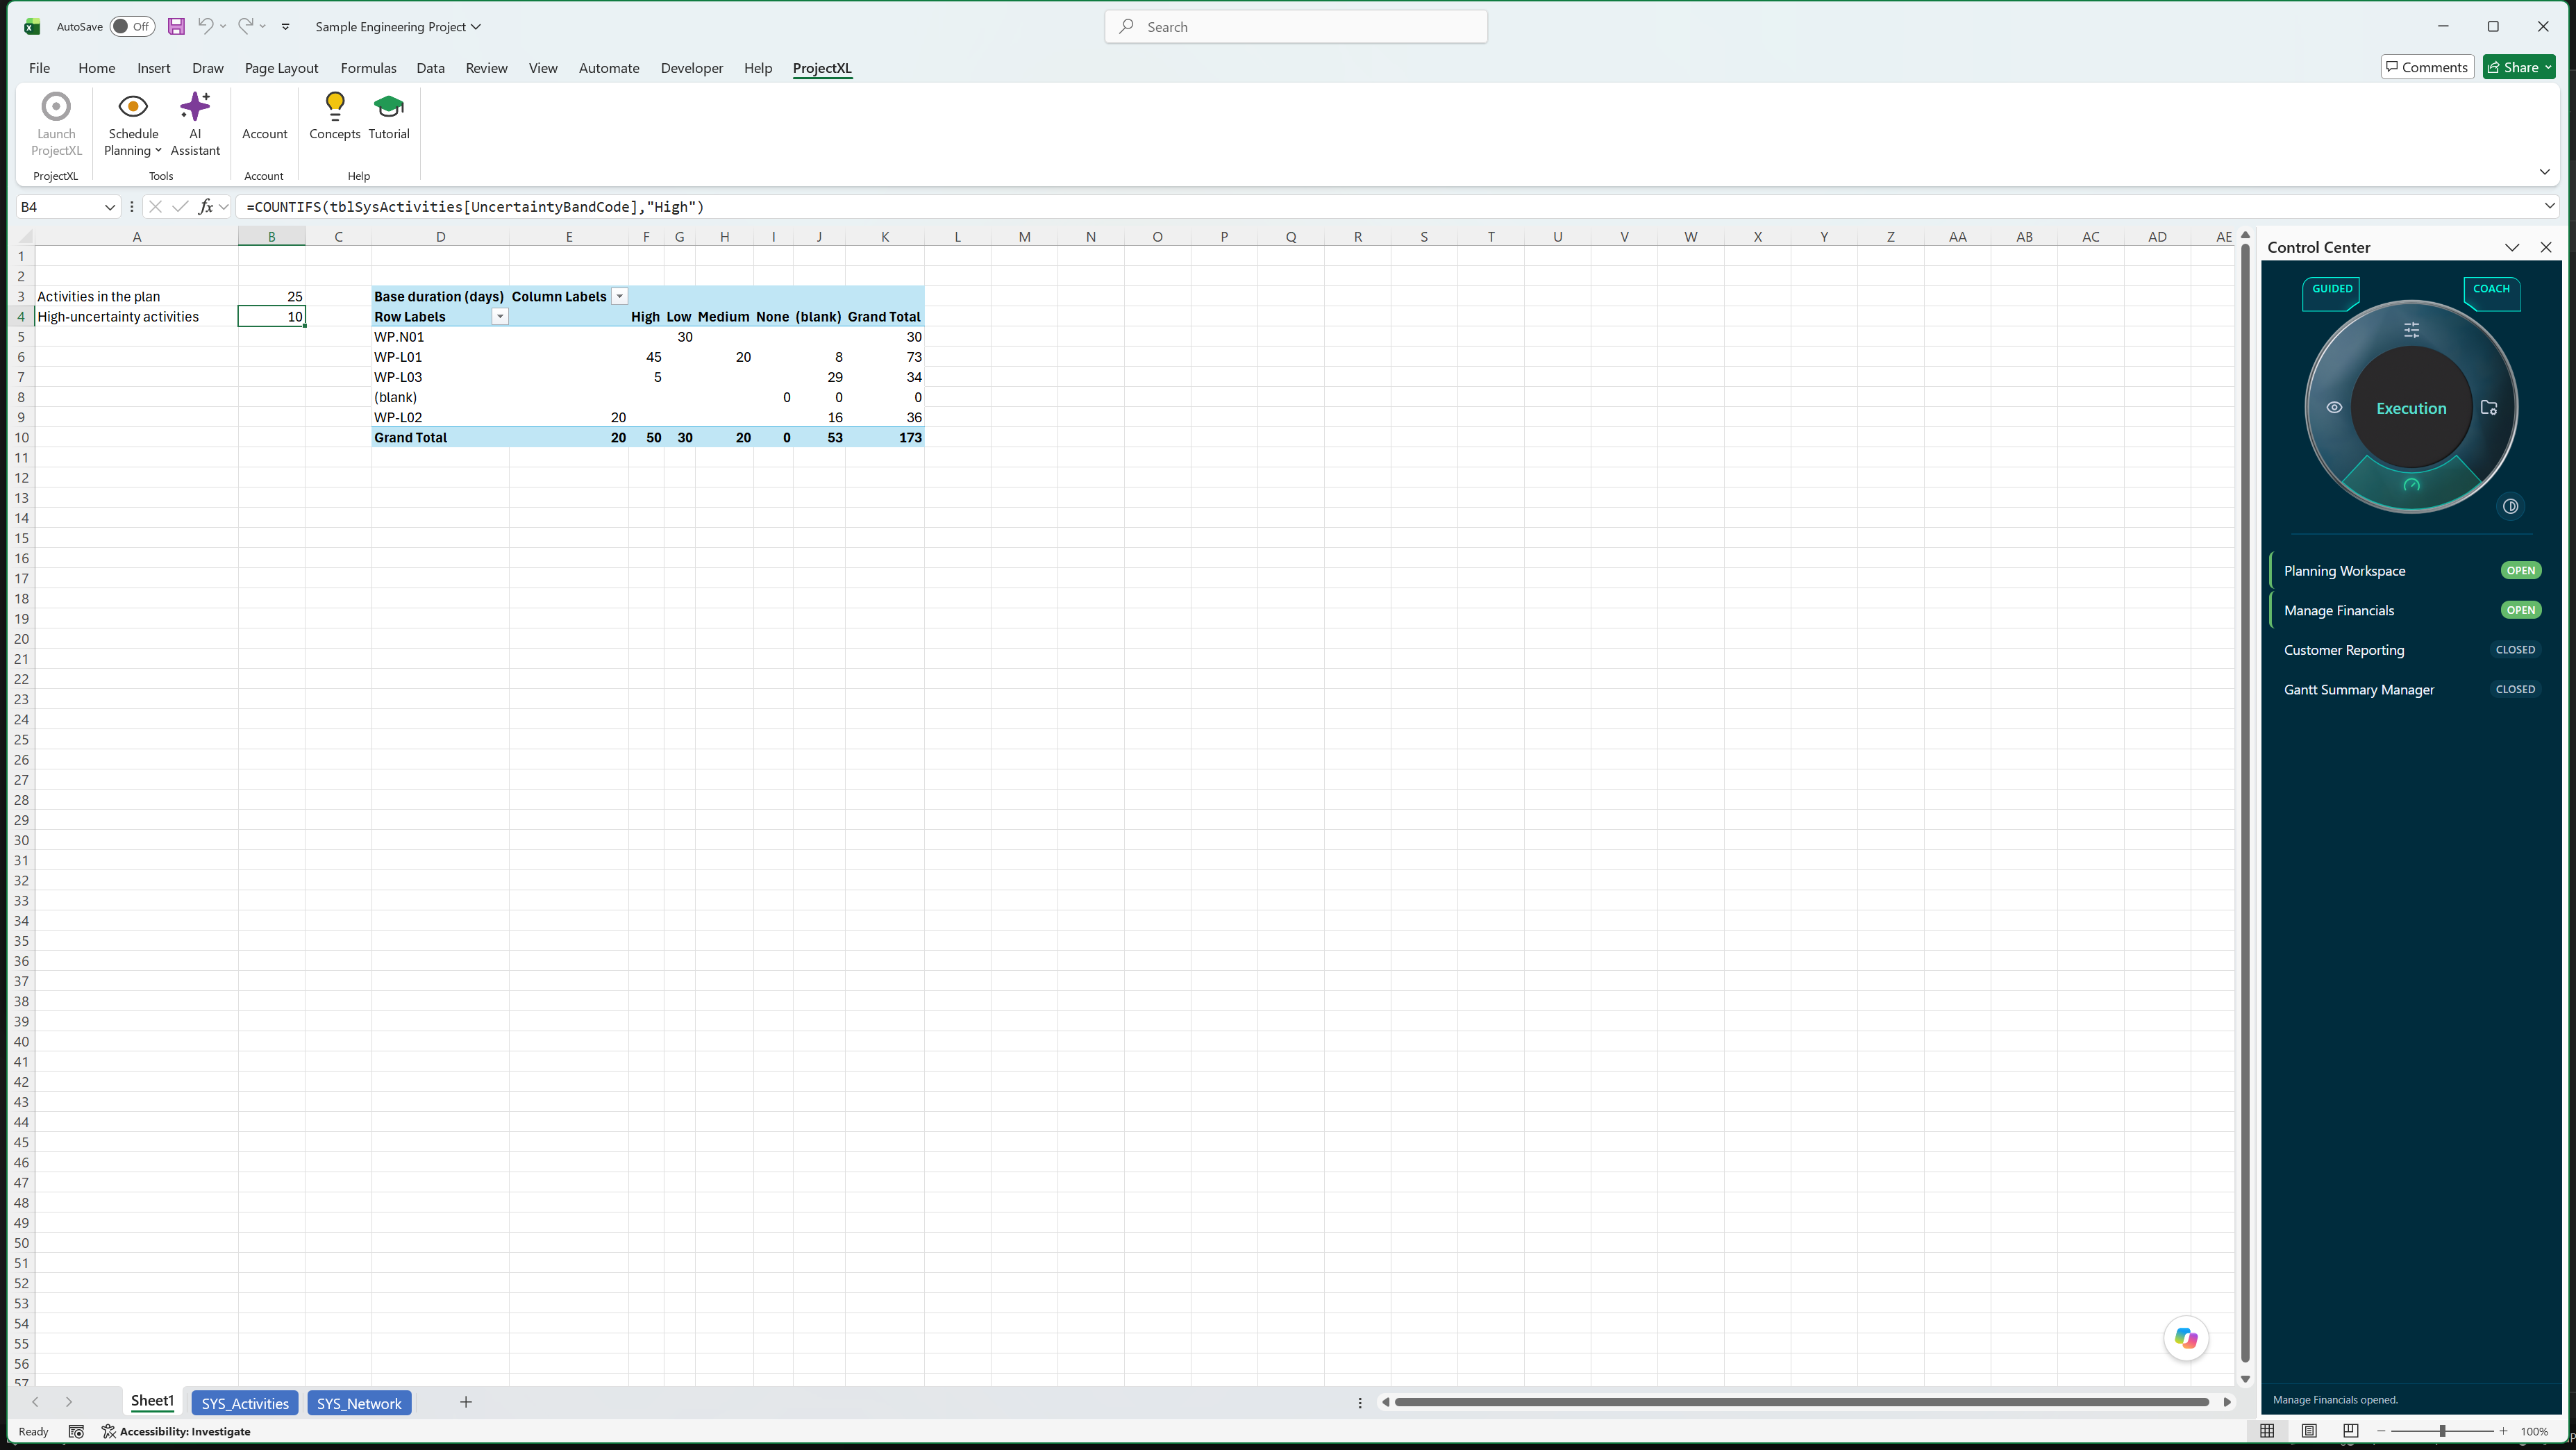The width and height of the screenshot is (2576, 1450).
Task: Click the Launch ProjectXL ribbon icon
Action: (56, 124)
